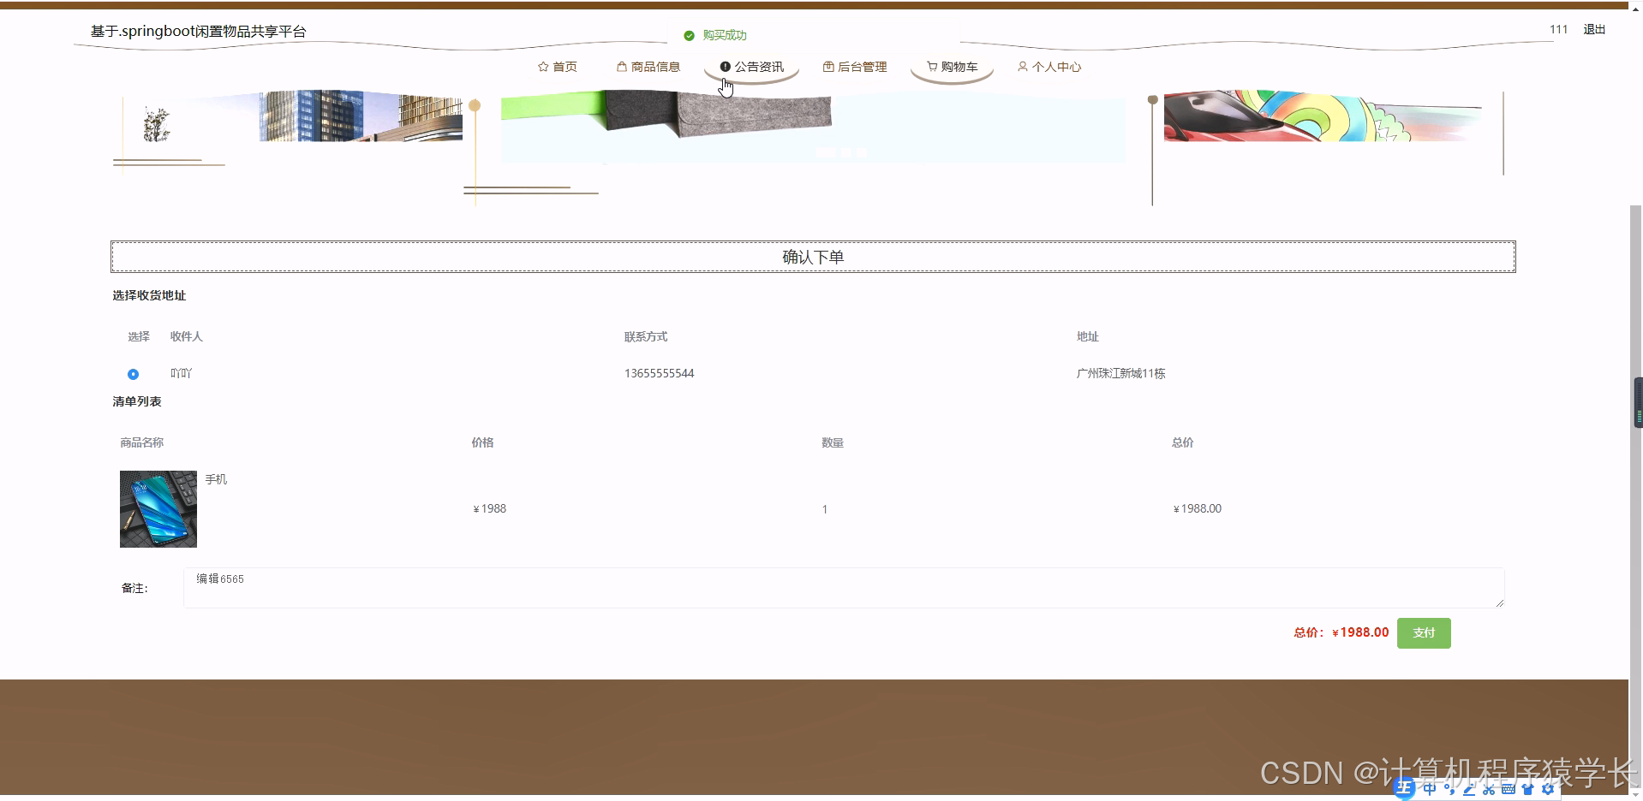The width and height of the screenshot is (1643, 801).
Task: Click the scissors screenshot icon in input toolbar
Action: 1489,789
